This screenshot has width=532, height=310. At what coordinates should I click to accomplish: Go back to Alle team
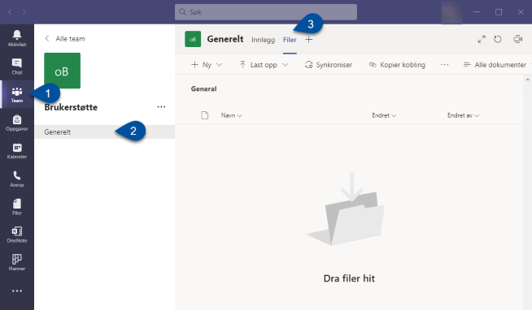pyautogui.click(x=65, y=39)
